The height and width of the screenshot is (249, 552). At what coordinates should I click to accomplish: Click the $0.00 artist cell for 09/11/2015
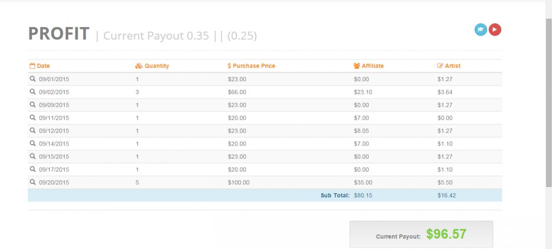pos(445,118)
